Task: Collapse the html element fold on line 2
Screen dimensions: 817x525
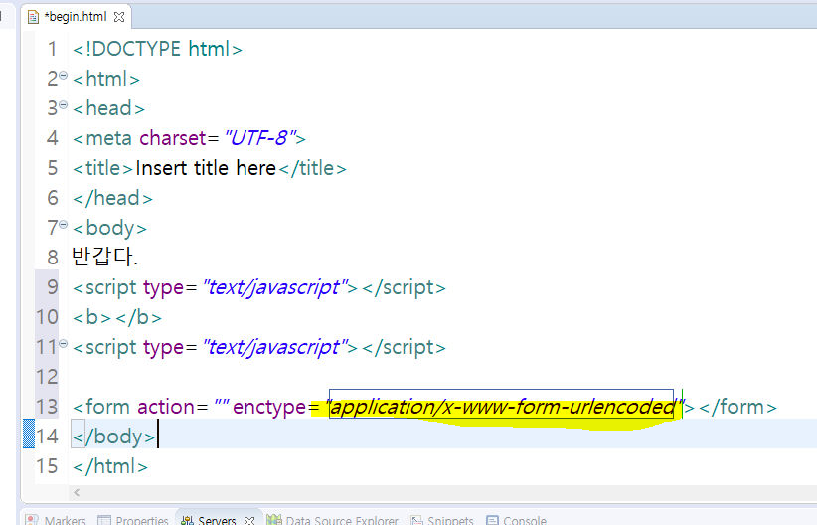Action: [x=63, y=76]
